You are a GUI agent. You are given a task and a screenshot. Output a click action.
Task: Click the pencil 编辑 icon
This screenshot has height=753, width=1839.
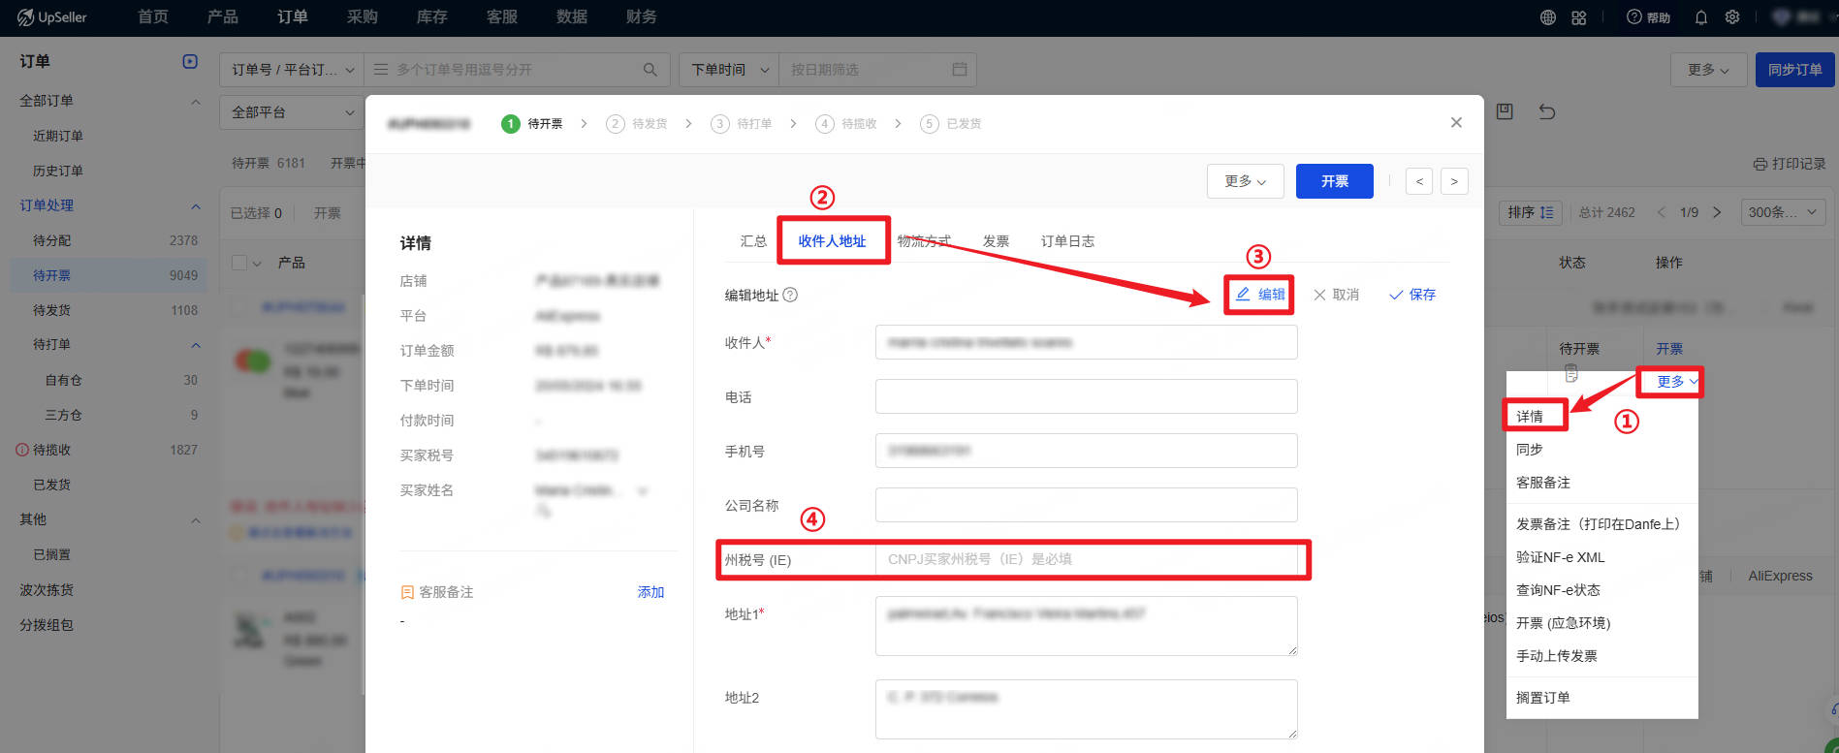coord(1243,294)
